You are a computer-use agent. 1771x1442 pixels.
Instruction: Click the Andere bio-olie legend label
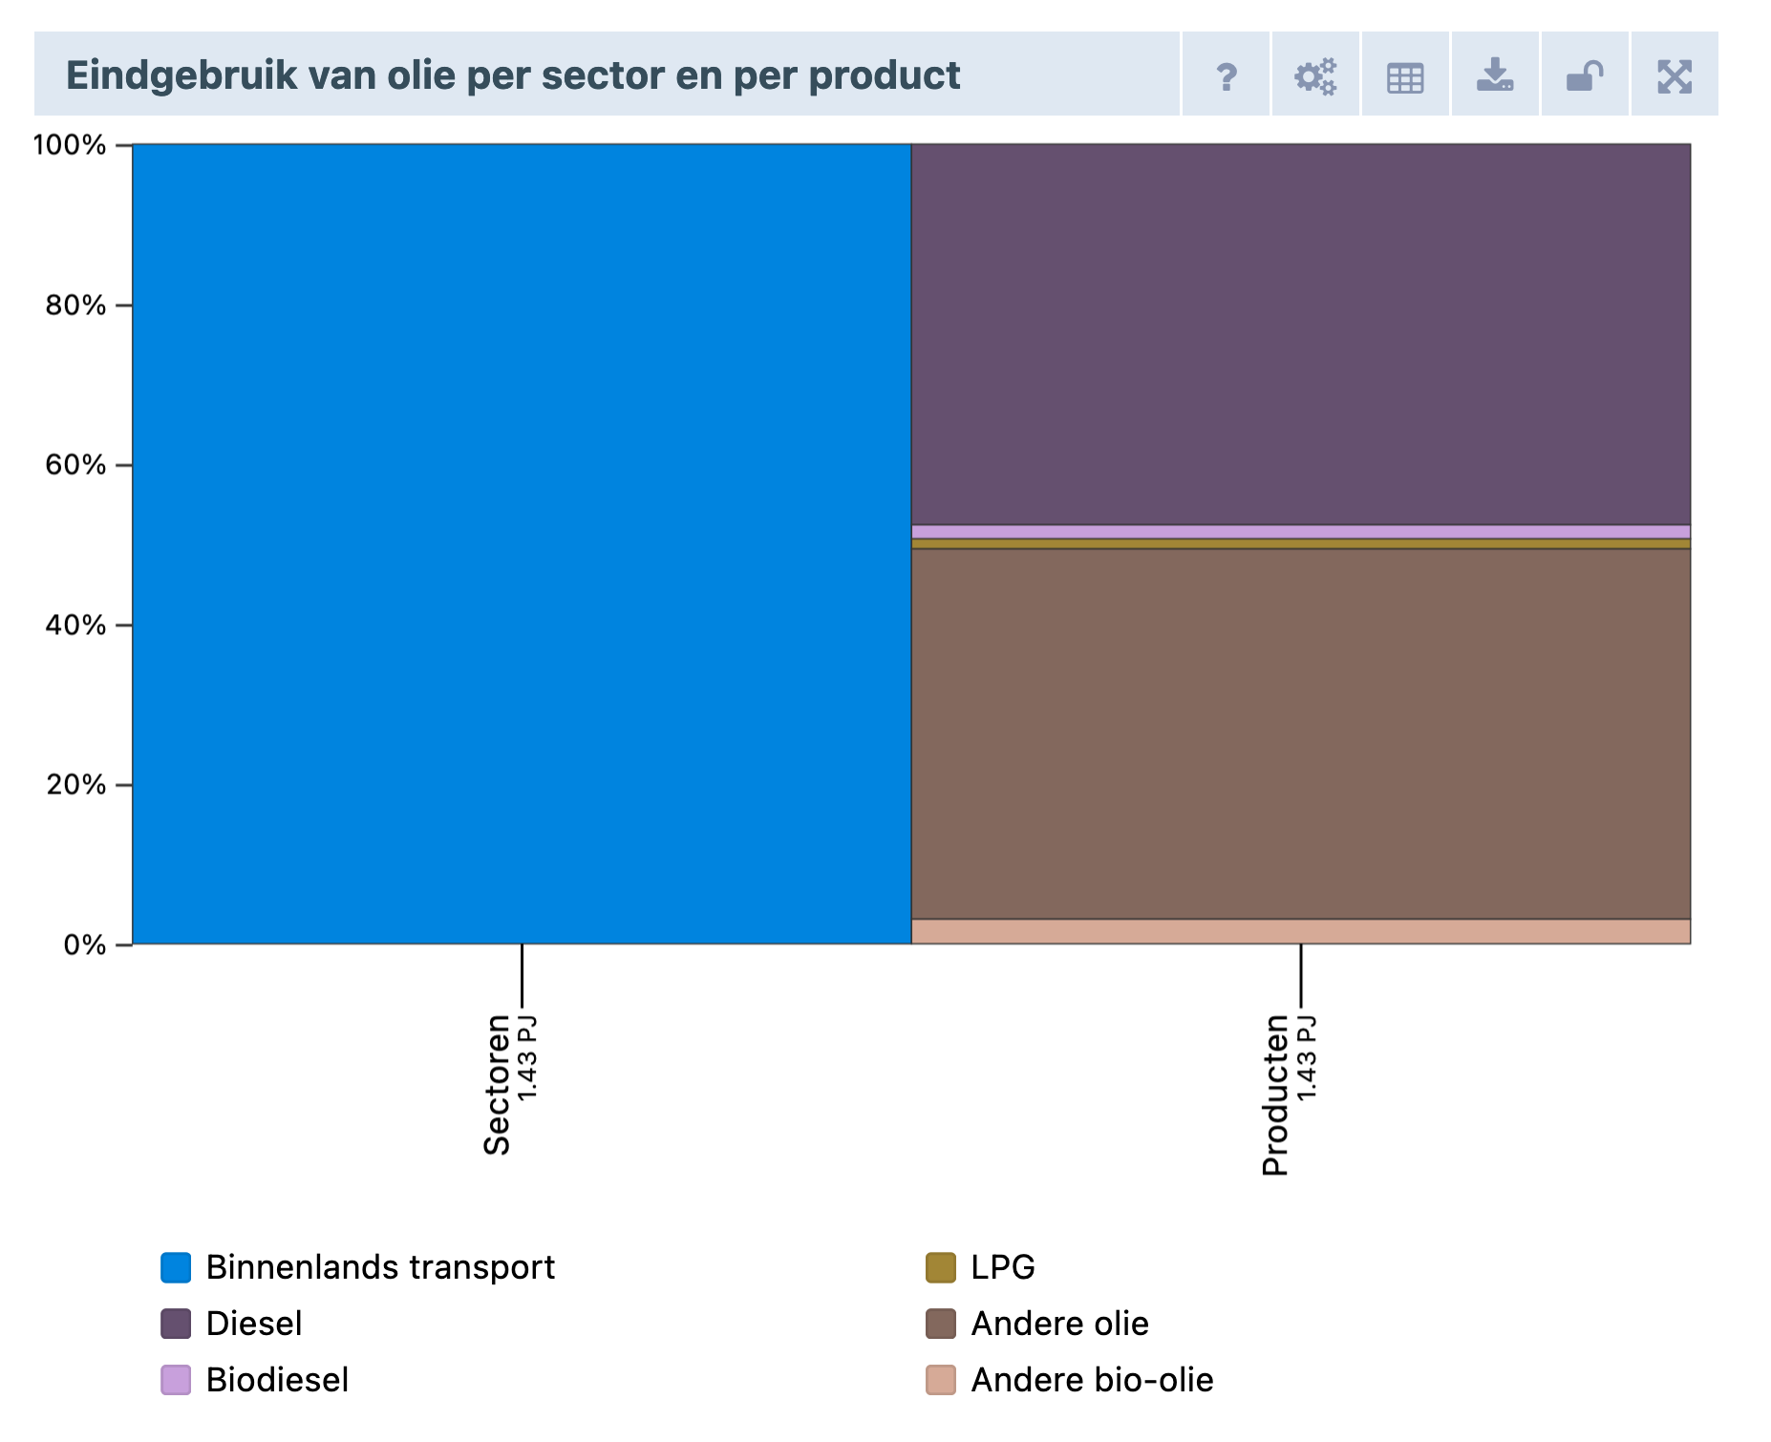point(1092,1380)
